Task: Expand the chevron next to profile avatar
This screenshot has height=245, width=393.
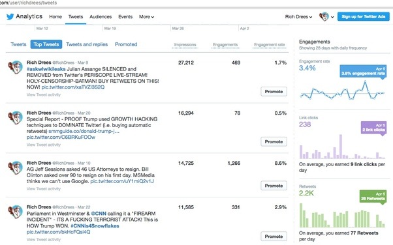Action: point(332,17)
